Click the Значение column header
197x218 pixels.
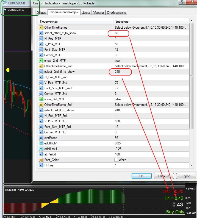click(151, 21)
